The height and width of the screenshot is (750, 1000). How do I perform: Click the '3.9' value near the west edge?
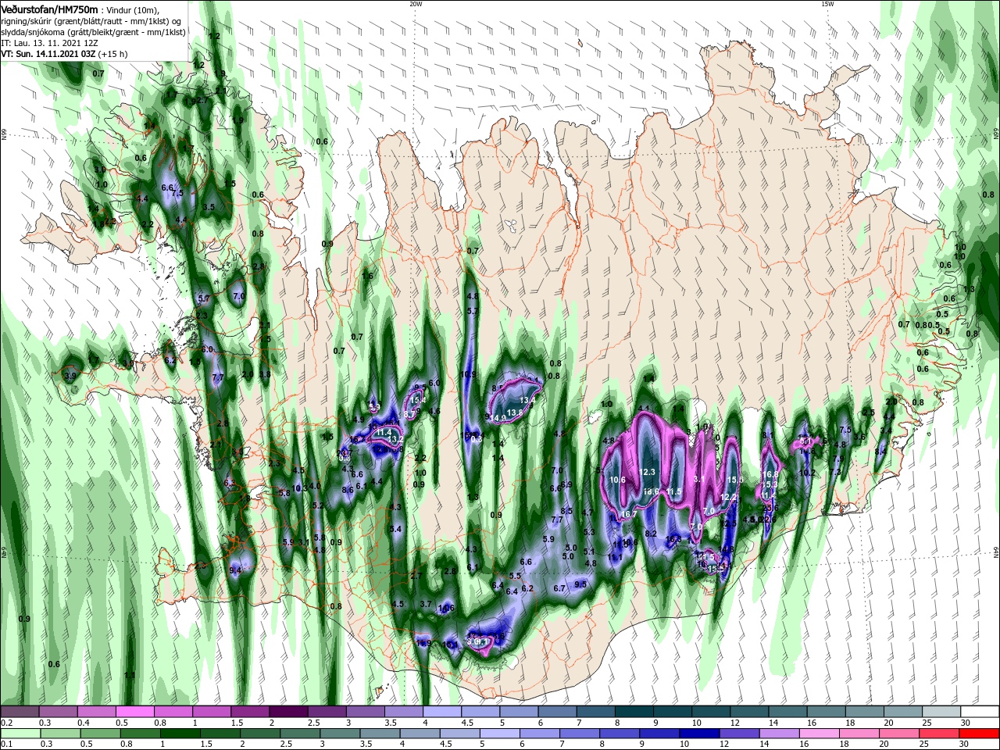70,376
